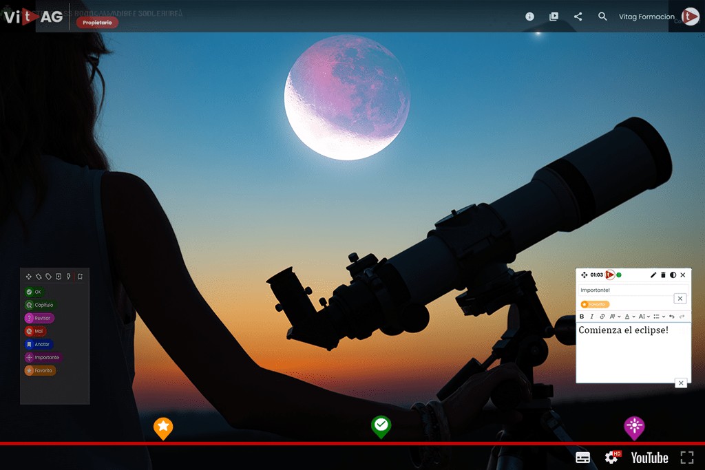Click the ViTAG logo
The height and width of the screenshot is (470, 705).
point(33,17)
